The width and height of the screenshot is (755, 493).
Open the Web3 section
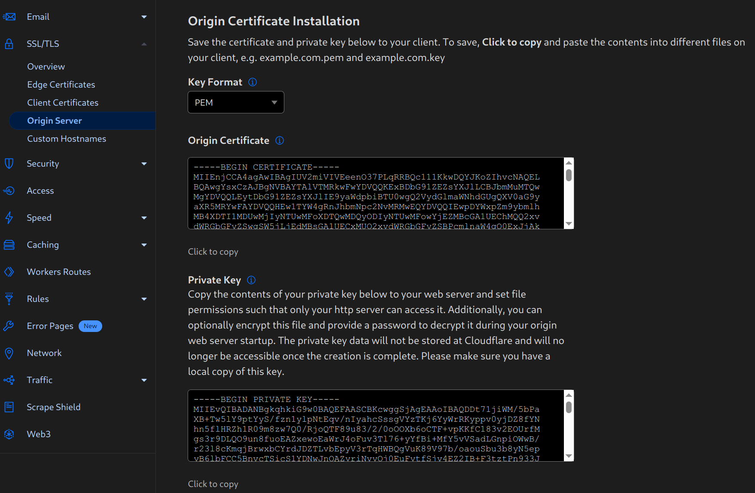[39, 434]
